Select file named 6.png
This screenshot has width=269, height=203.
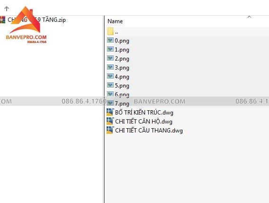tap(122, 95)
